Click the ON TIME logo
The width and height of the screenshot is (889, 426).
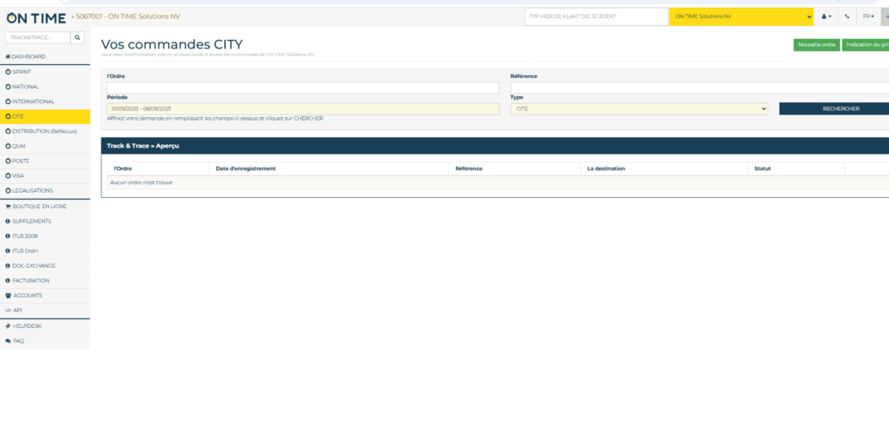point(36,17)
